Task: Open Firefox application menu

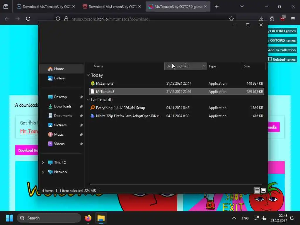Action: tap(293, 19)
